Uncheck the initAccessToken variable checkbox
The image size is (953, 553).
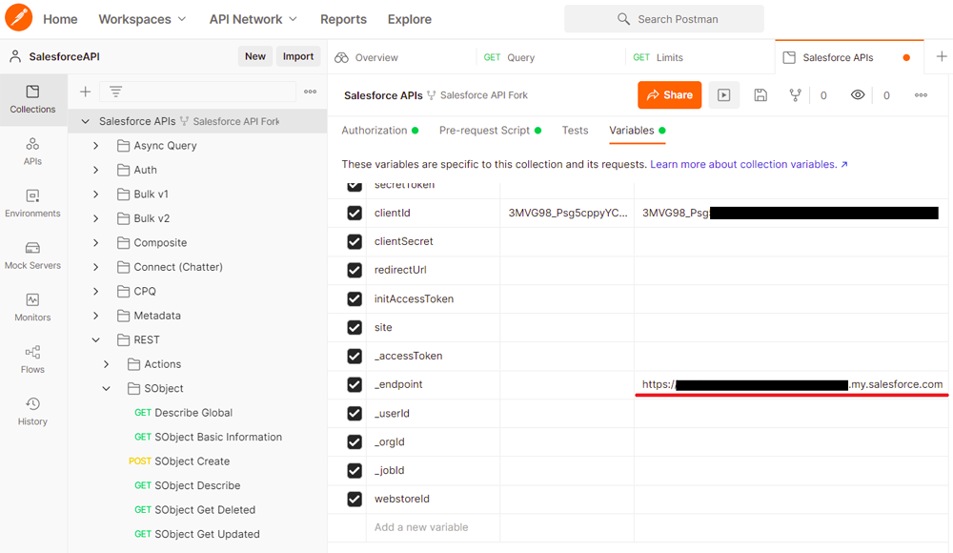355,298
